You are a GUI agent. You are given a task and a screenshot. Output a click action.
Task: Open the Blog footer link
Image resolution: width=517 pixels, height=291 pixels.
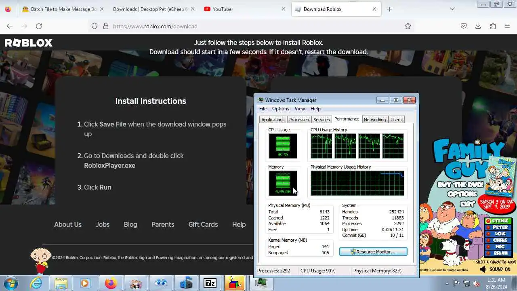coord(130,224)
